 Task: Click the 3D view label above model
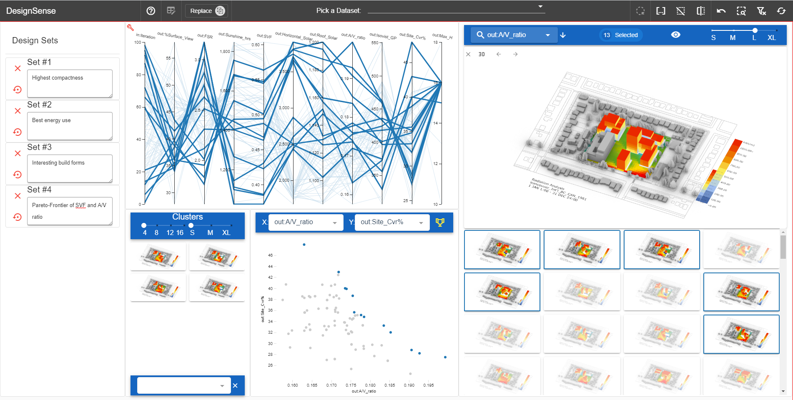coord(482,54)
